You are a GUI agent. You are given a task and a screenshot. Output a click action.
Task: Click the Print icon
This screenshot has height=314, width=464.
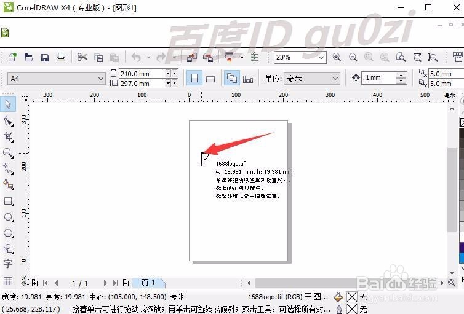pos(61,57)
